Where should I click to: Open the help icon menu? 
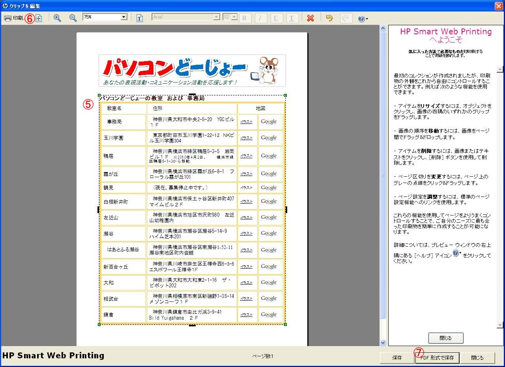pos(363,19)
